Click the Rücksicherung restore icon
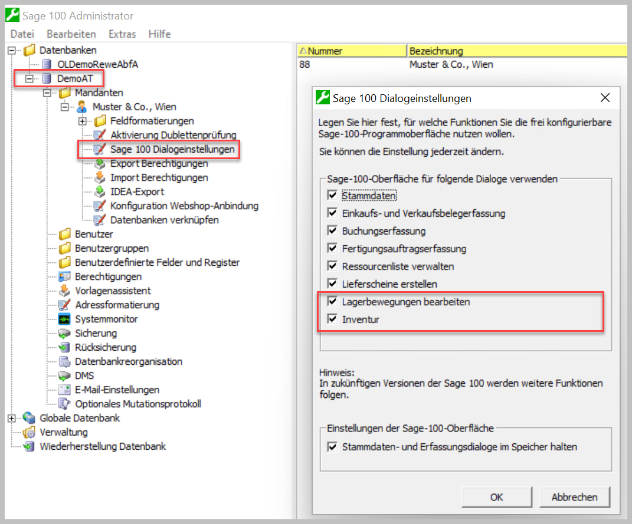 [64, 347]
